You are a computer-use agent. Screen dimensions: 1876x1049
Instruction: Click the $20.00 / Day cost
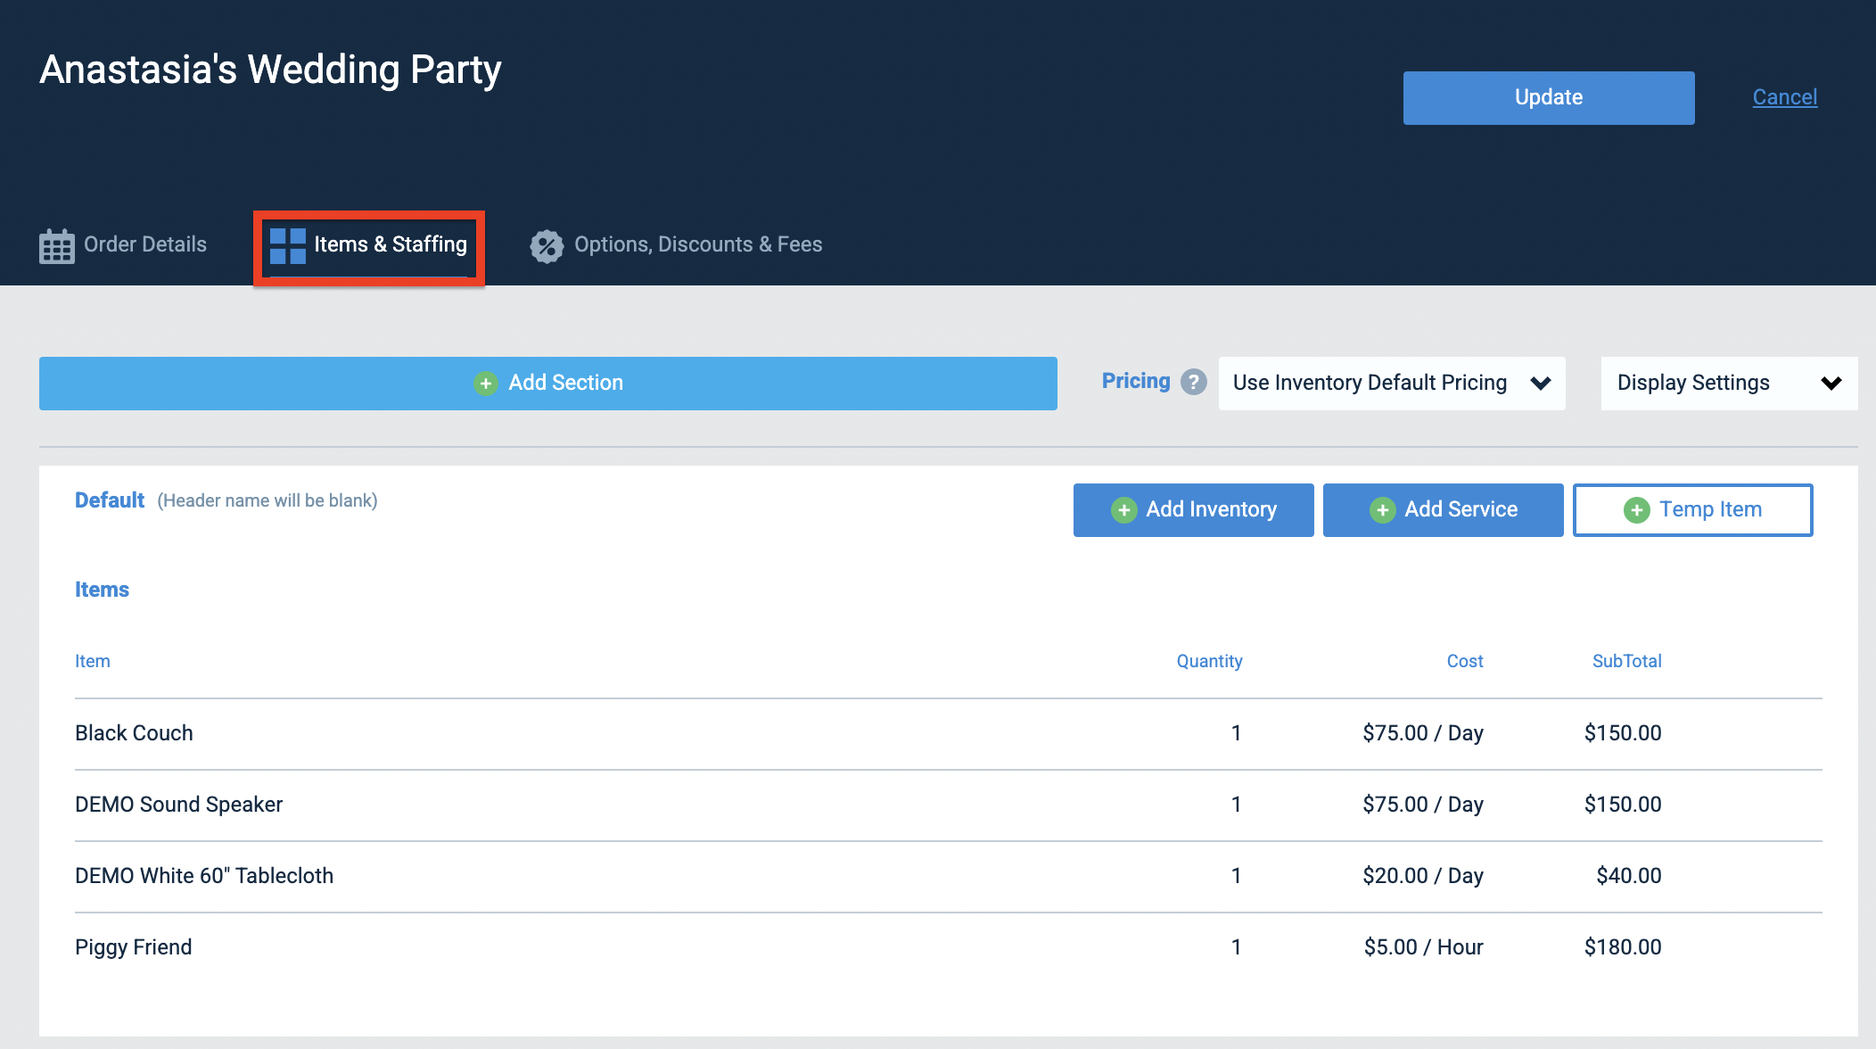[1423, 876]
